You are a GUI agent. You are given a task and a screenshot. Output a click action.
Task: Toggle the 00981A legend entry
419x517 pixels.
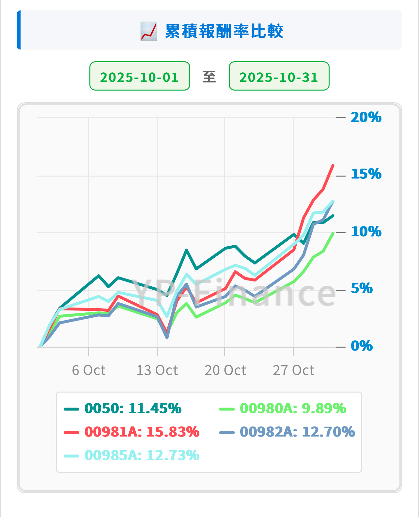point(142,432)
